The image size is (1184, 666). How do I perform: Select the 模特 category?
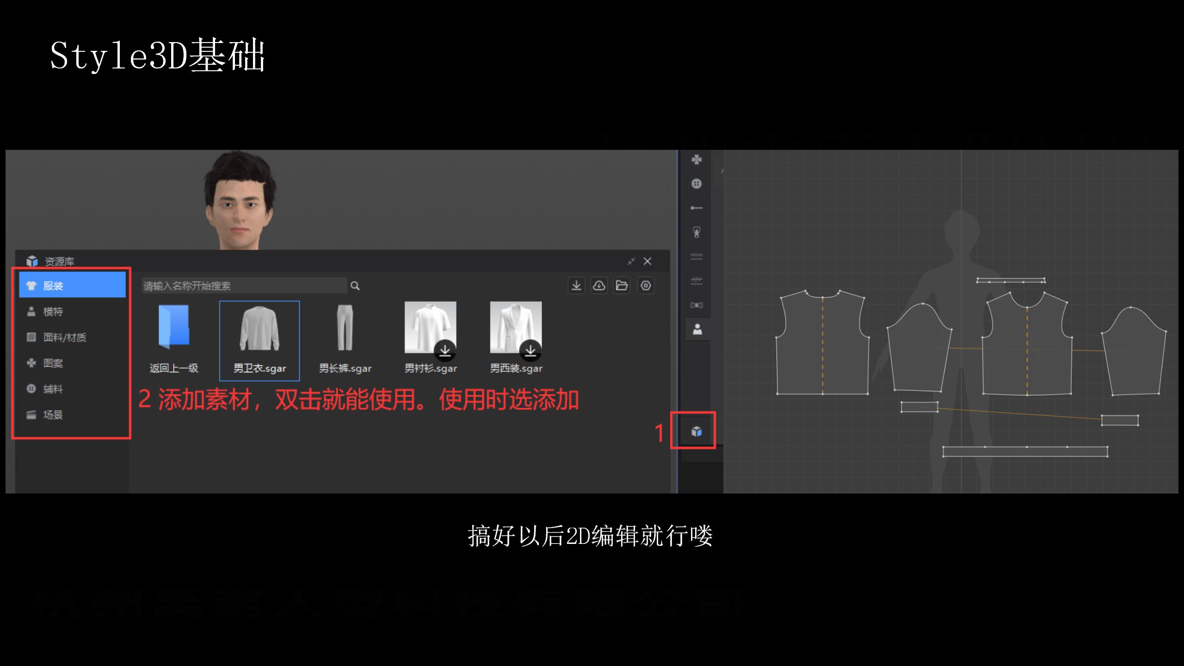tap(72, 311)
